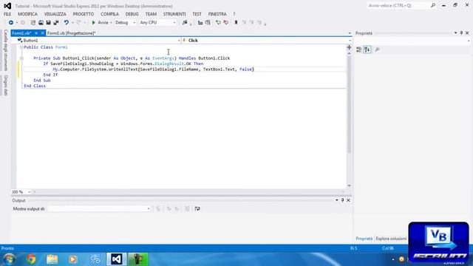Open the MODIFICA menu

(27, 14)
